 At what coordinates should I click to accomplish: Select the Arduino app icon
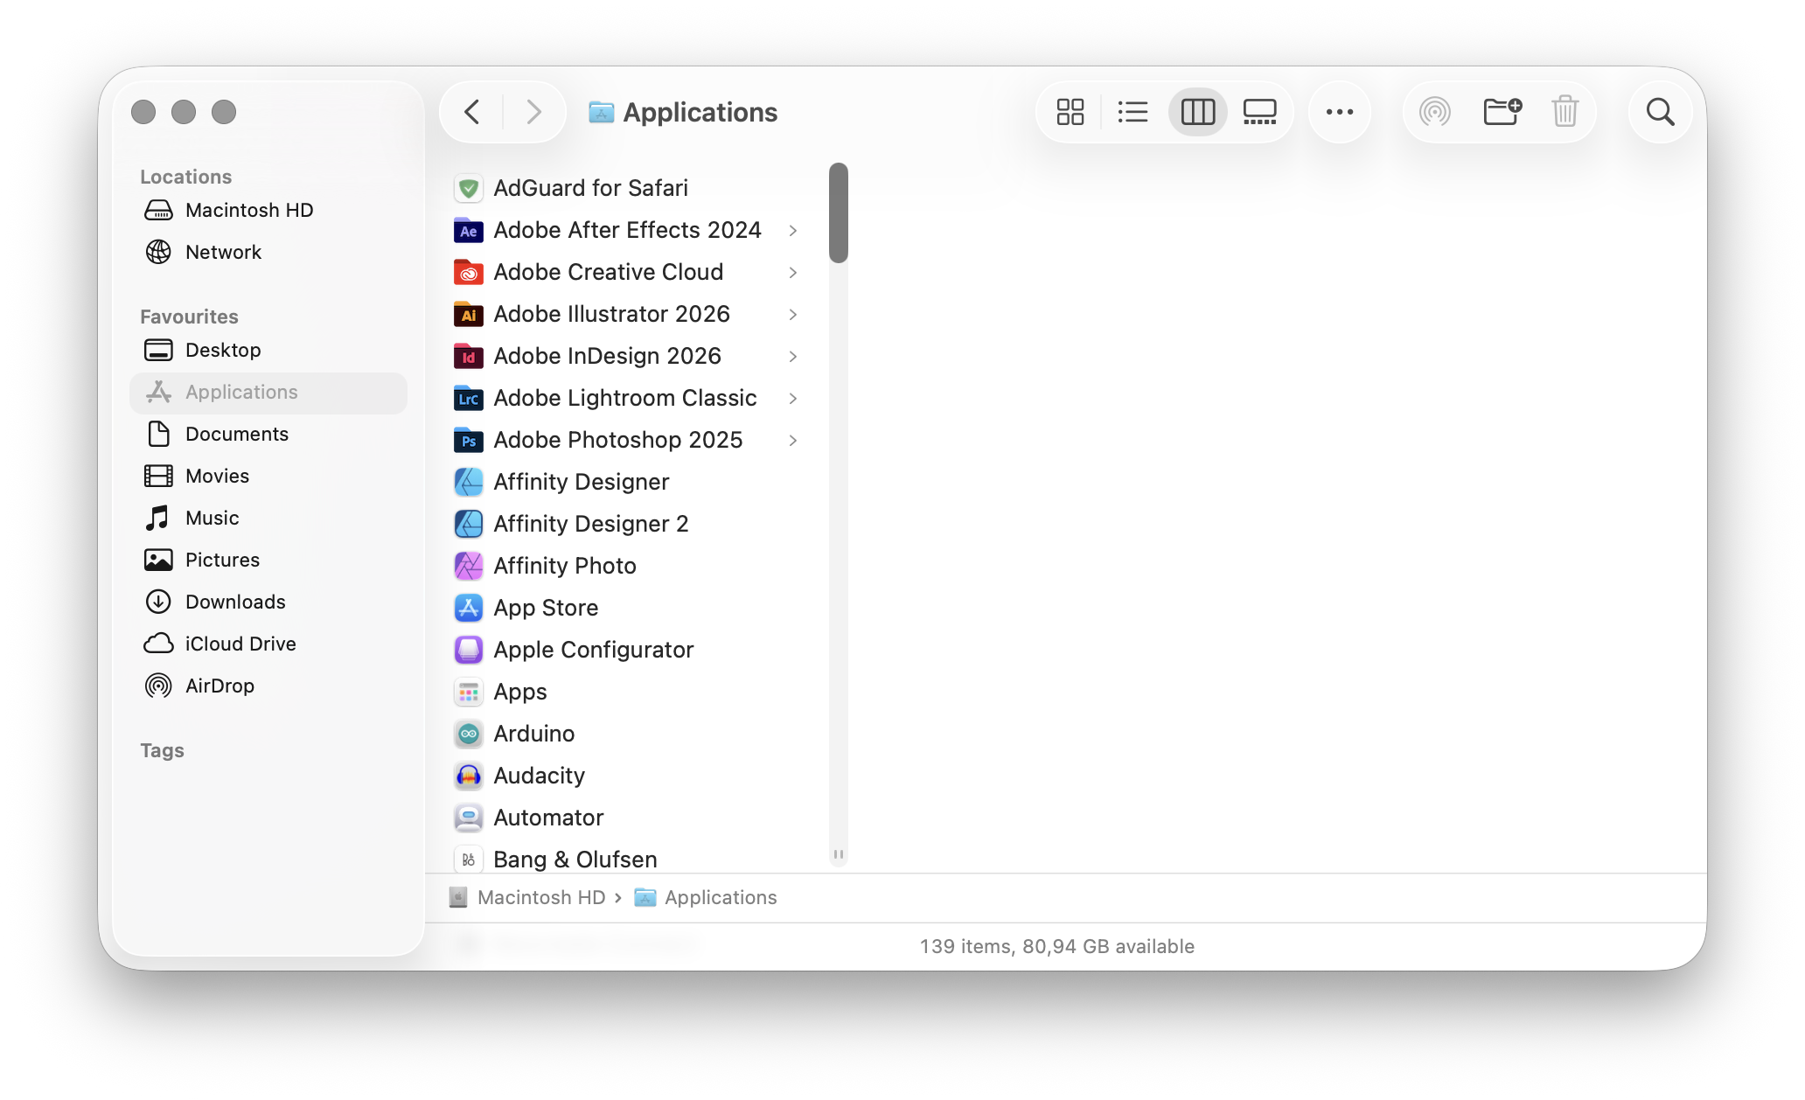pyautogui.click(x=469, y=734)
